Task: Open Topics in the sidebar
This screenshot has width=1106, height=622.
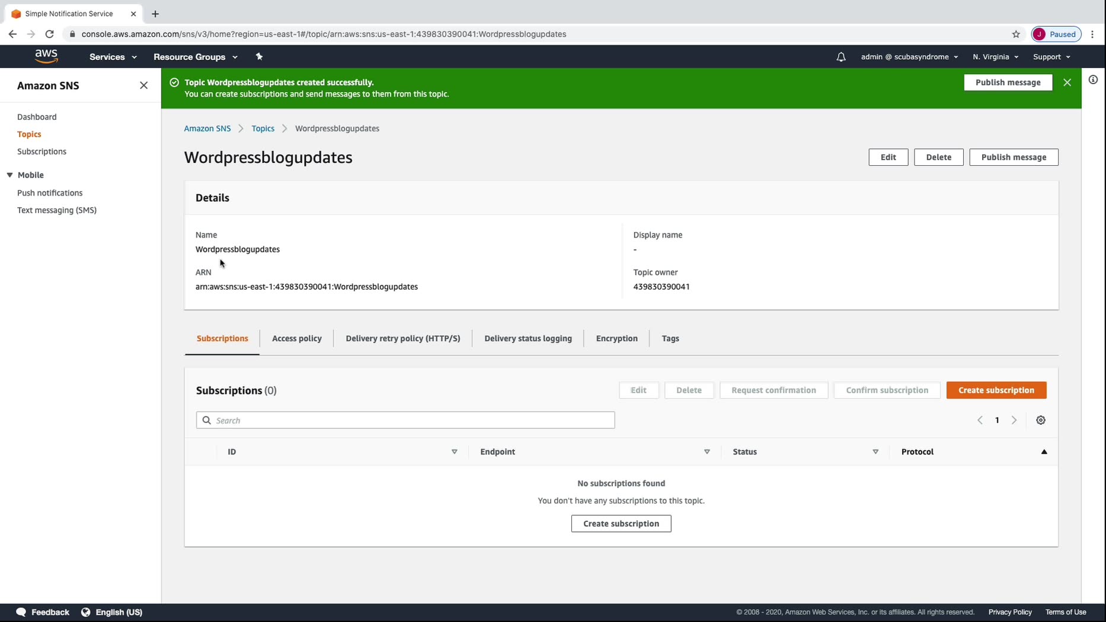Action: point(29,134)
